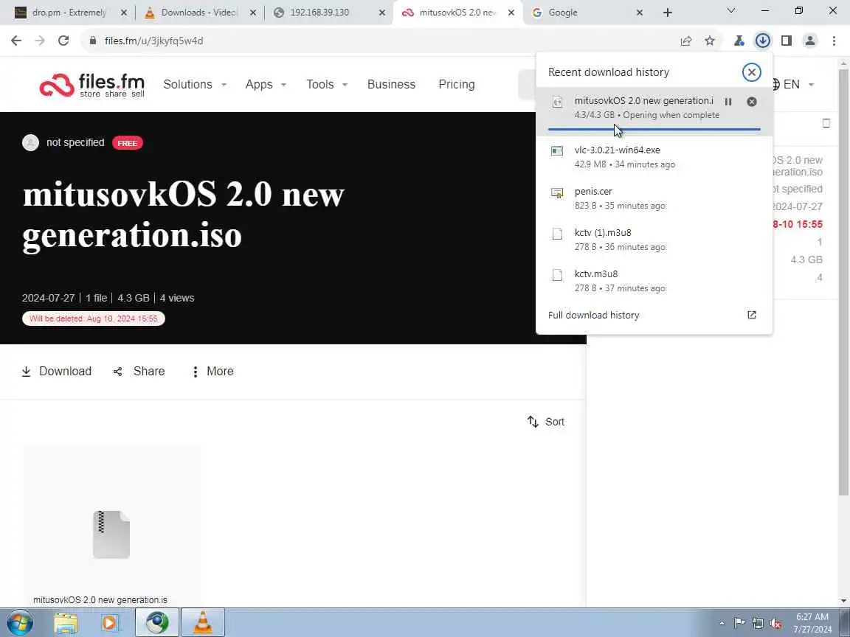Open Full download history link
850x637 pixels.
click(x=593, y=316)
